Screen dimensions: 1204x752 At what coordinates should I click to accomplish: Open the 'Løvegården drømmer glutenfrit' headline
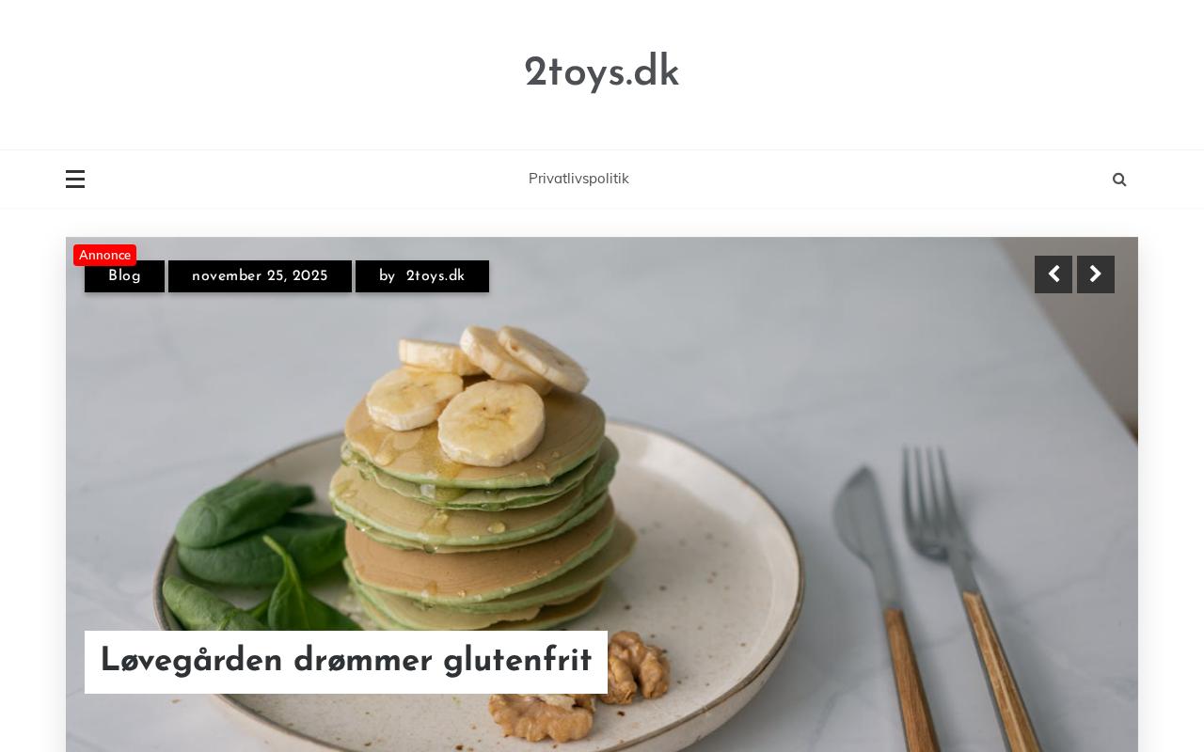(x=346, y=662)
